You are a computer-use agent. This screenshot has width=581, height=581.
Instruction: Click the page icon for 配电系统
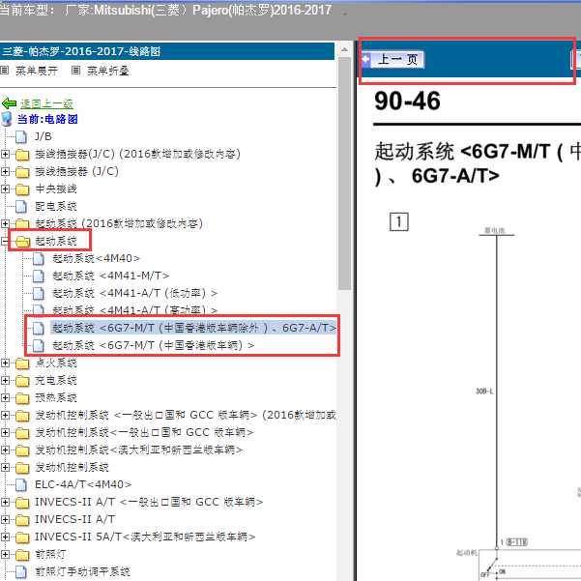coord(21,206)
